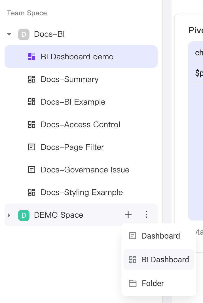Image resolution: width=203 pixels, height=303 pixels.
Task: Expand the DEMO Space arrow
Action: [x=9, y=215]
